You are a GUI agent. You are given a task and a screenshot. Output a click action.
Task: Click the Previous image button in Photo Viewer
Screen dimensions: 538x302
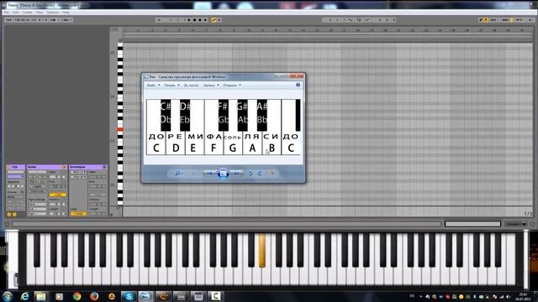(x=209, y=174)
